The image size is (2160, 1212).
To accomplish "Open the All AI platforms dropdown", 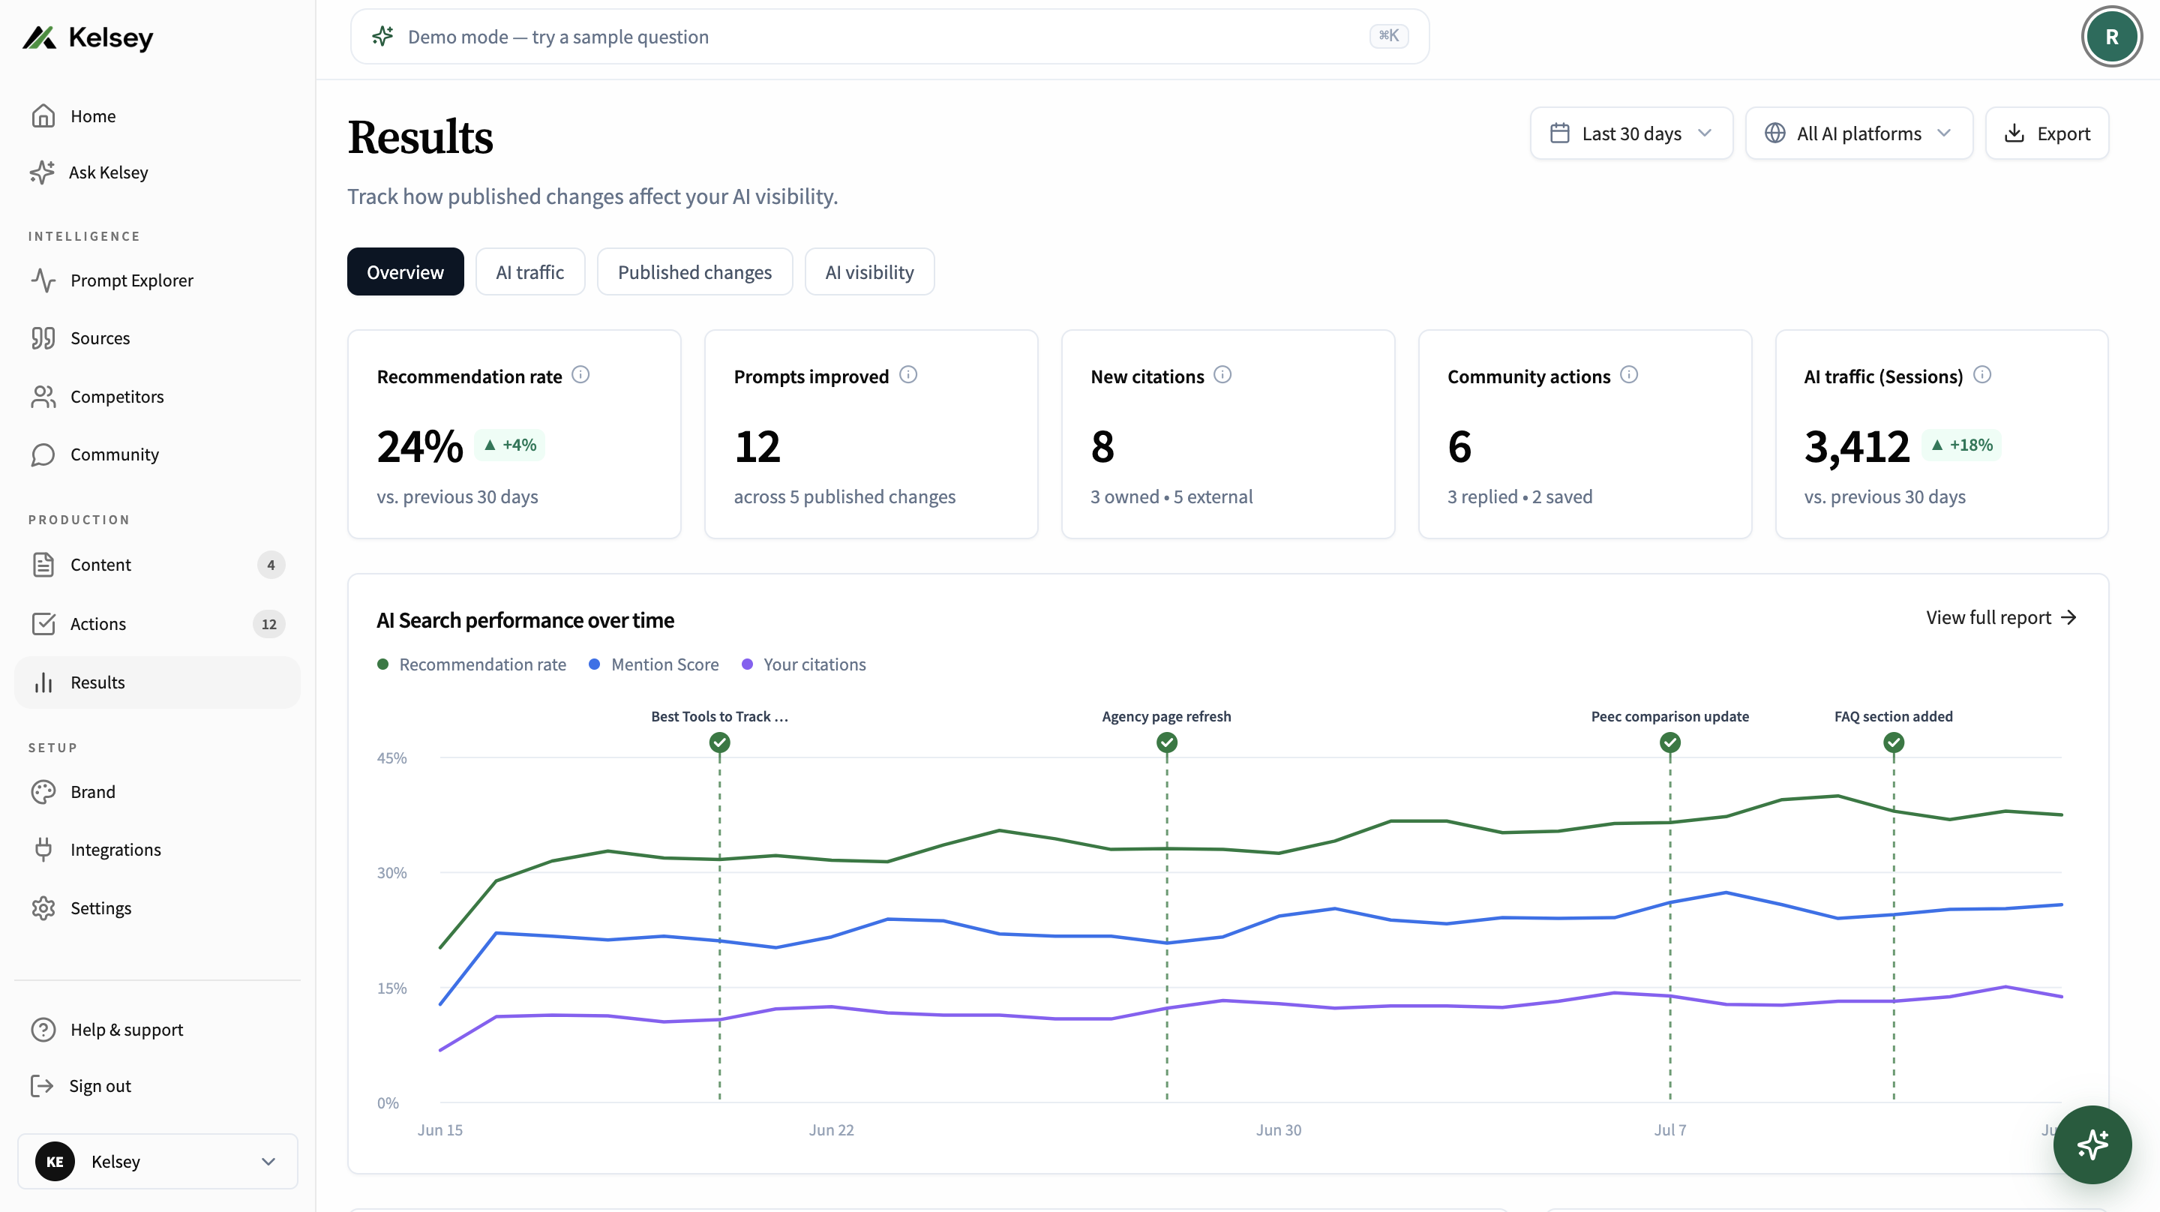I will coord(1858,133).
